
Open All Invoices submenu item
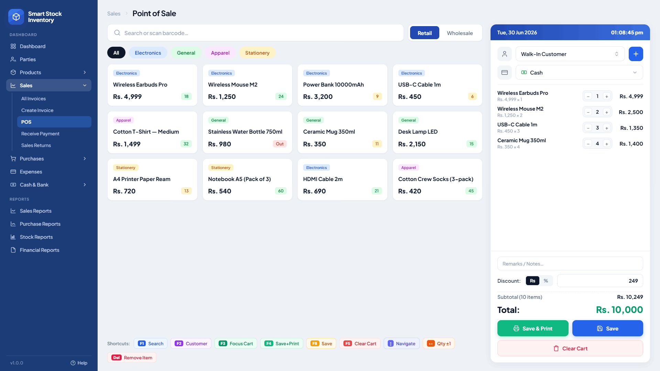coord(54,99)
